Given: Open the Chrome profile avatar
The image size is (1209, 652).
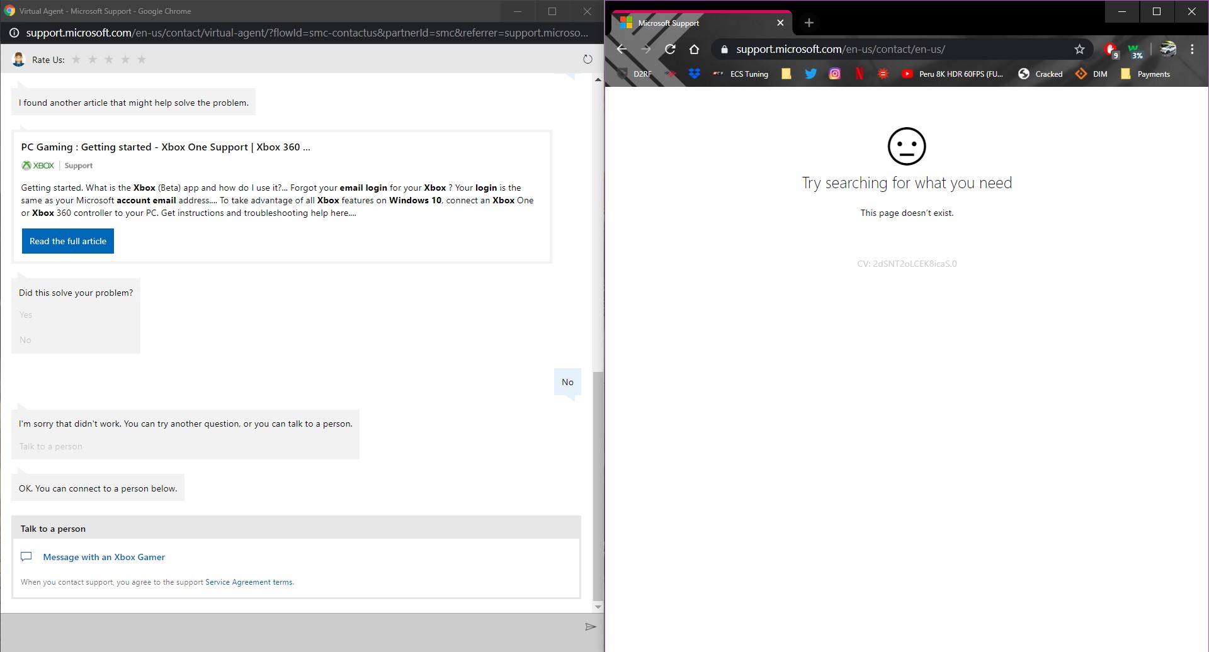Looking at the screenshot, I should [x=1168, y=49].
